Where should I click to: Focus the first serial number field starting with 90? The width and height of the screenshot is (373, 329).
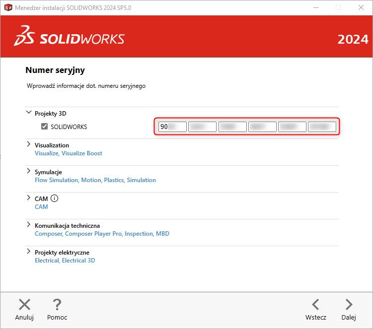(x=172, y=127)
